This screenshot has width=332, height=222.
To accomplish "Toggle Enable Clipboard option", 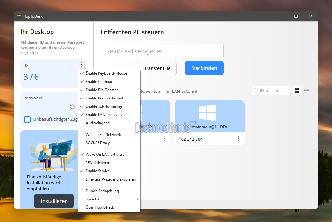I will point(109,82).
